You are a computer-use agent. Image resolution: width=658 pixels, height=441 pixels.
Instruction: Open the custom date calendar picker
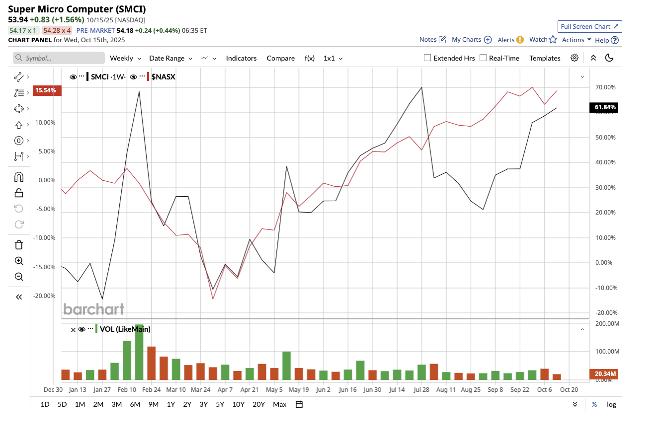[299, 404]
